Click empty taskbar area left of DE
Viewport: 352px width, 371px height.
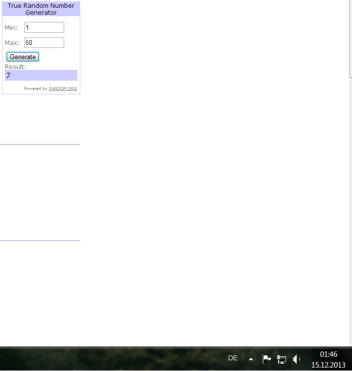(122, 359)
